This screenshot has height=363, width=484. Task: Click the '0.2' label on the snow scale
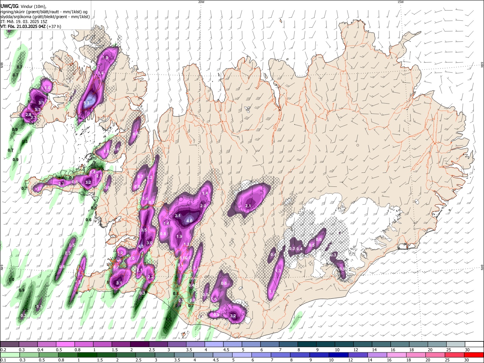(3, 350)
